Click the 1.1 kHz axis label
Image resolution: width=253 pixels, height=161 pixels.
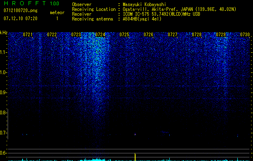coord(3,52)
